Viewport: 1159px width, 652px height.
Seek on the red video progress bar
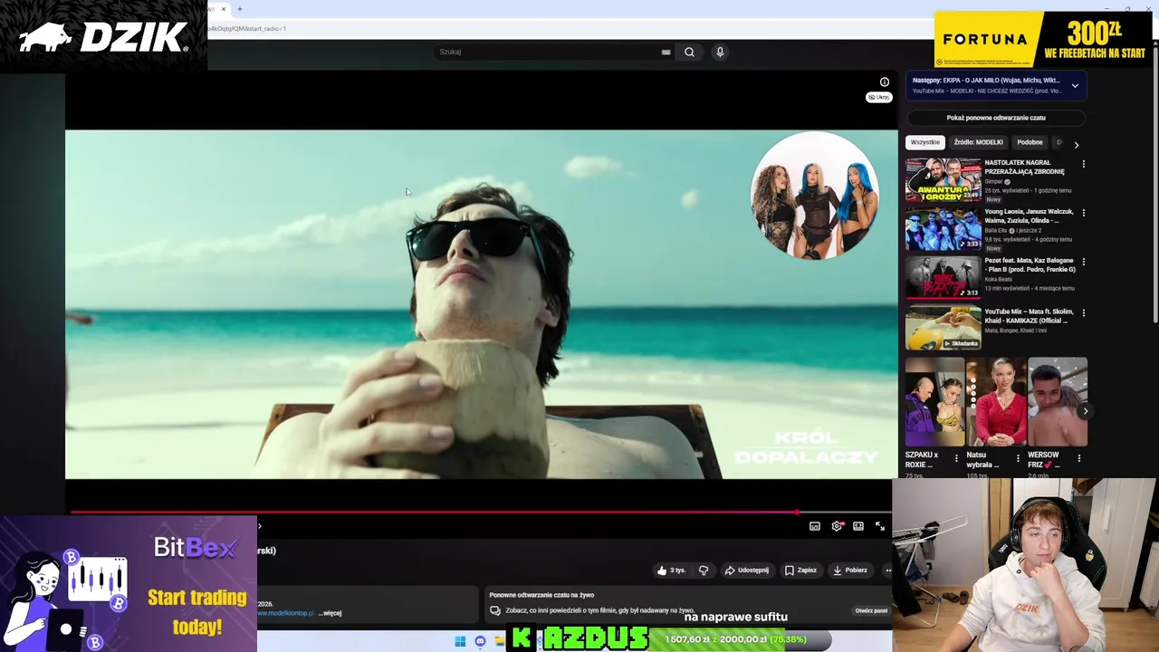pos(481,513)
